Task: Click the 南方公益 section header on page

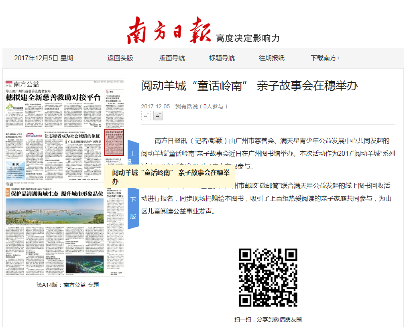Action: click(26, 84)
